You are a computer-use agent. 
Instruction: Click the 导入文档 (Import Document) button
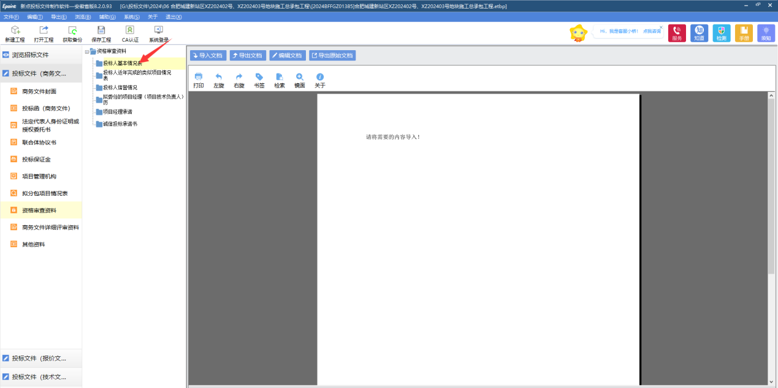click(208, 55)
